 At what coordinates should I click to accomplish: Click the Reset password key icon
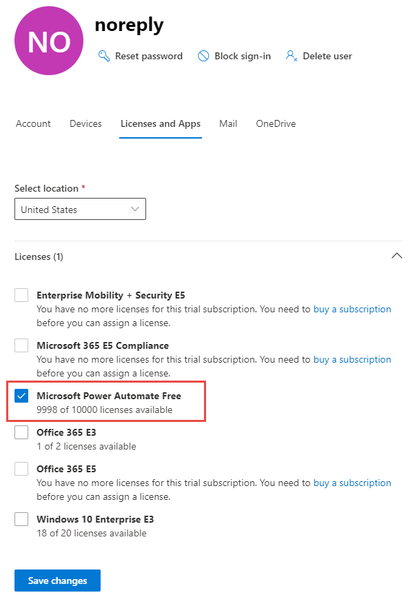click(x=104, y=56)
